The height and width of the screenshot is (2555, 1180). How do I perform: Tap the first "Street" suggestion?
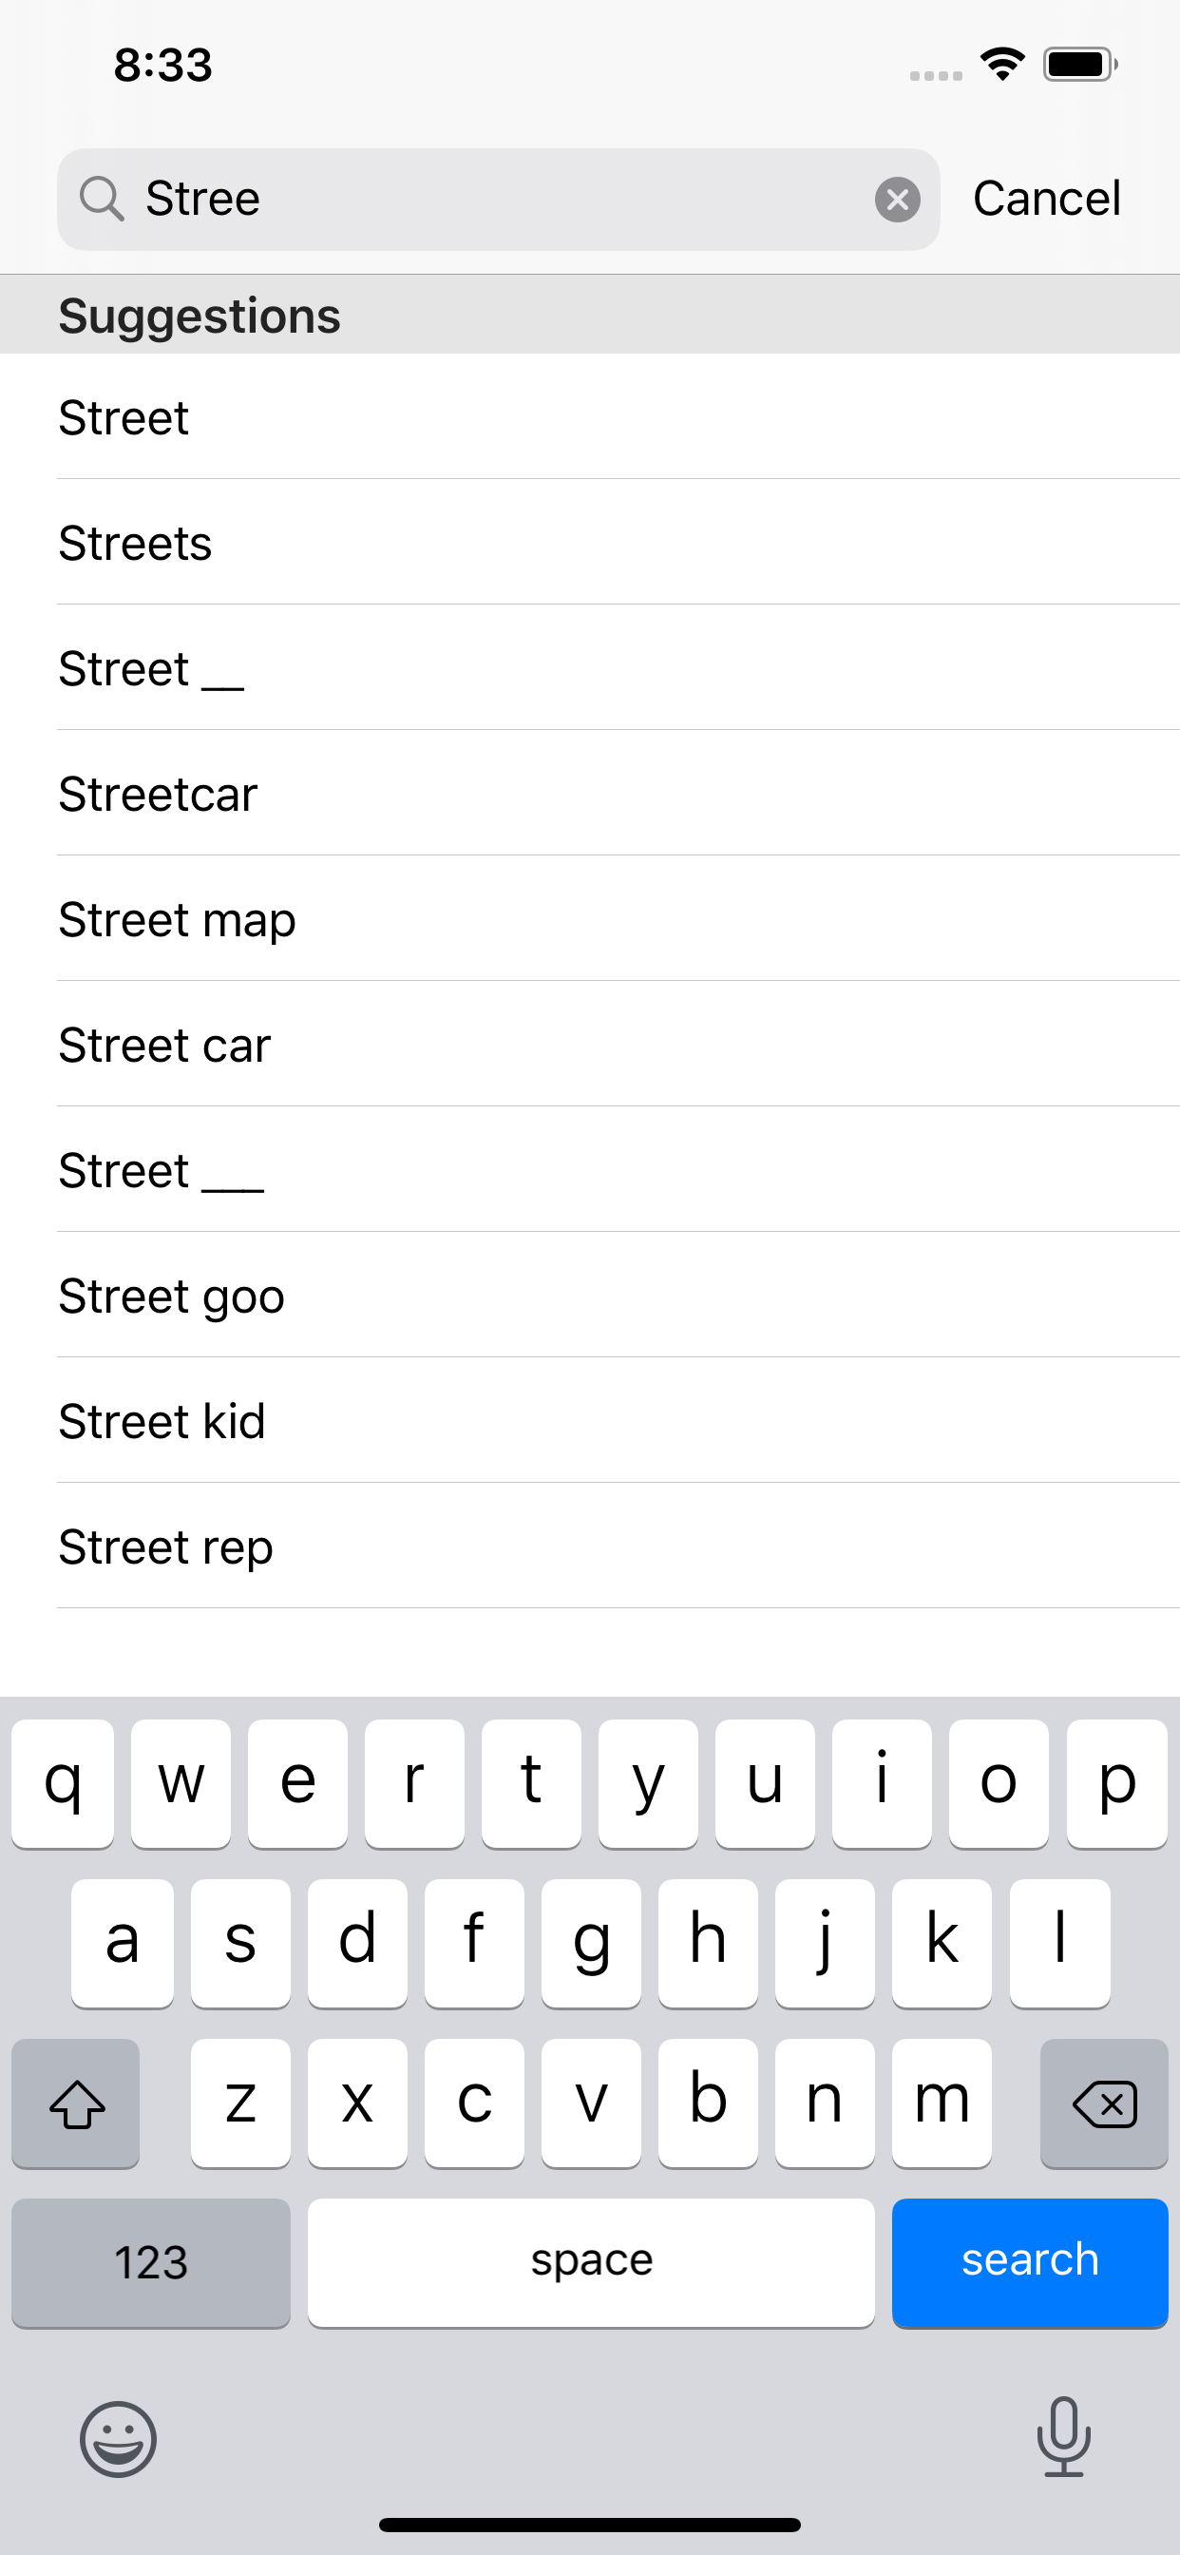coord(124,417)
